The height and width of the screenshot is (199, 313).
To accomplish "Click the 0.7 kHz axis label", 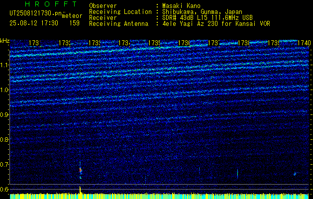I will [4, 164].
